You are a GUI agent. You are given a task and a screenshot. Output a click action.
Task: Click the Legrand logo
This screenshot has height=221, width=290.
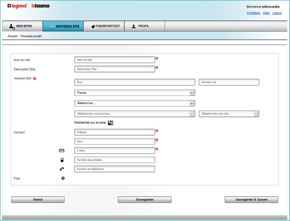(17, 6)
